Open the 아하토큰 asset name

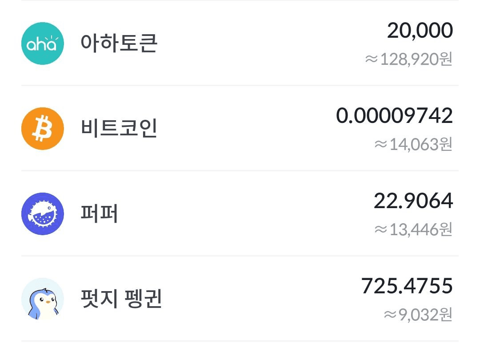click(x=119, y=43)
